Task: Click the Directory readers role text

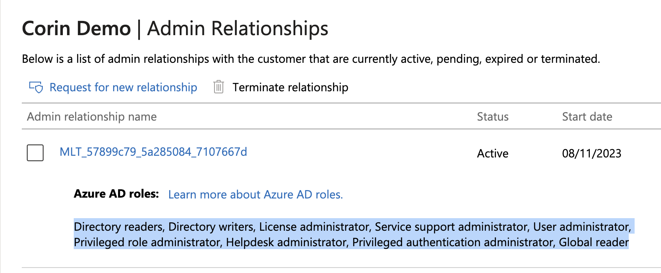Action: point(118,227)
